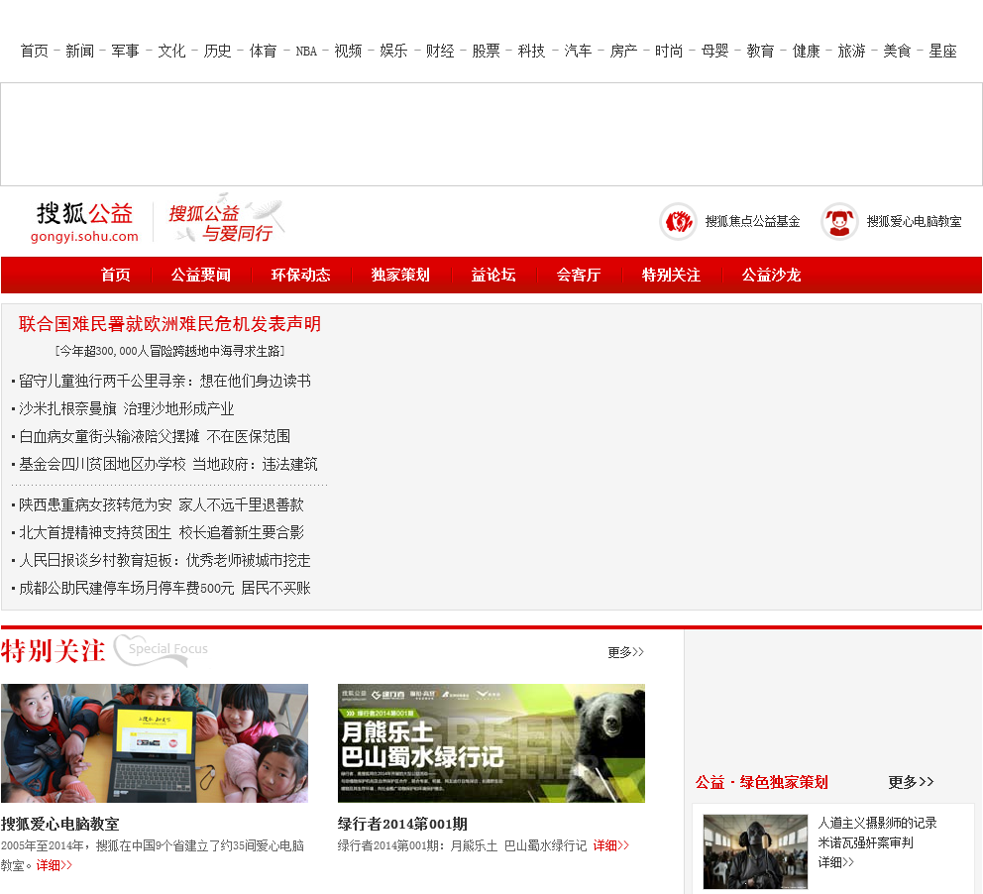Open 独家策划 navigation item
Viewport: 983px width, 894px height.
pos(400,275)
